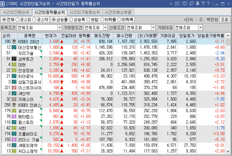Open the 거래대금 dropdown
The height and width of the screenshot is (156, 232).
tap(201, 28)
